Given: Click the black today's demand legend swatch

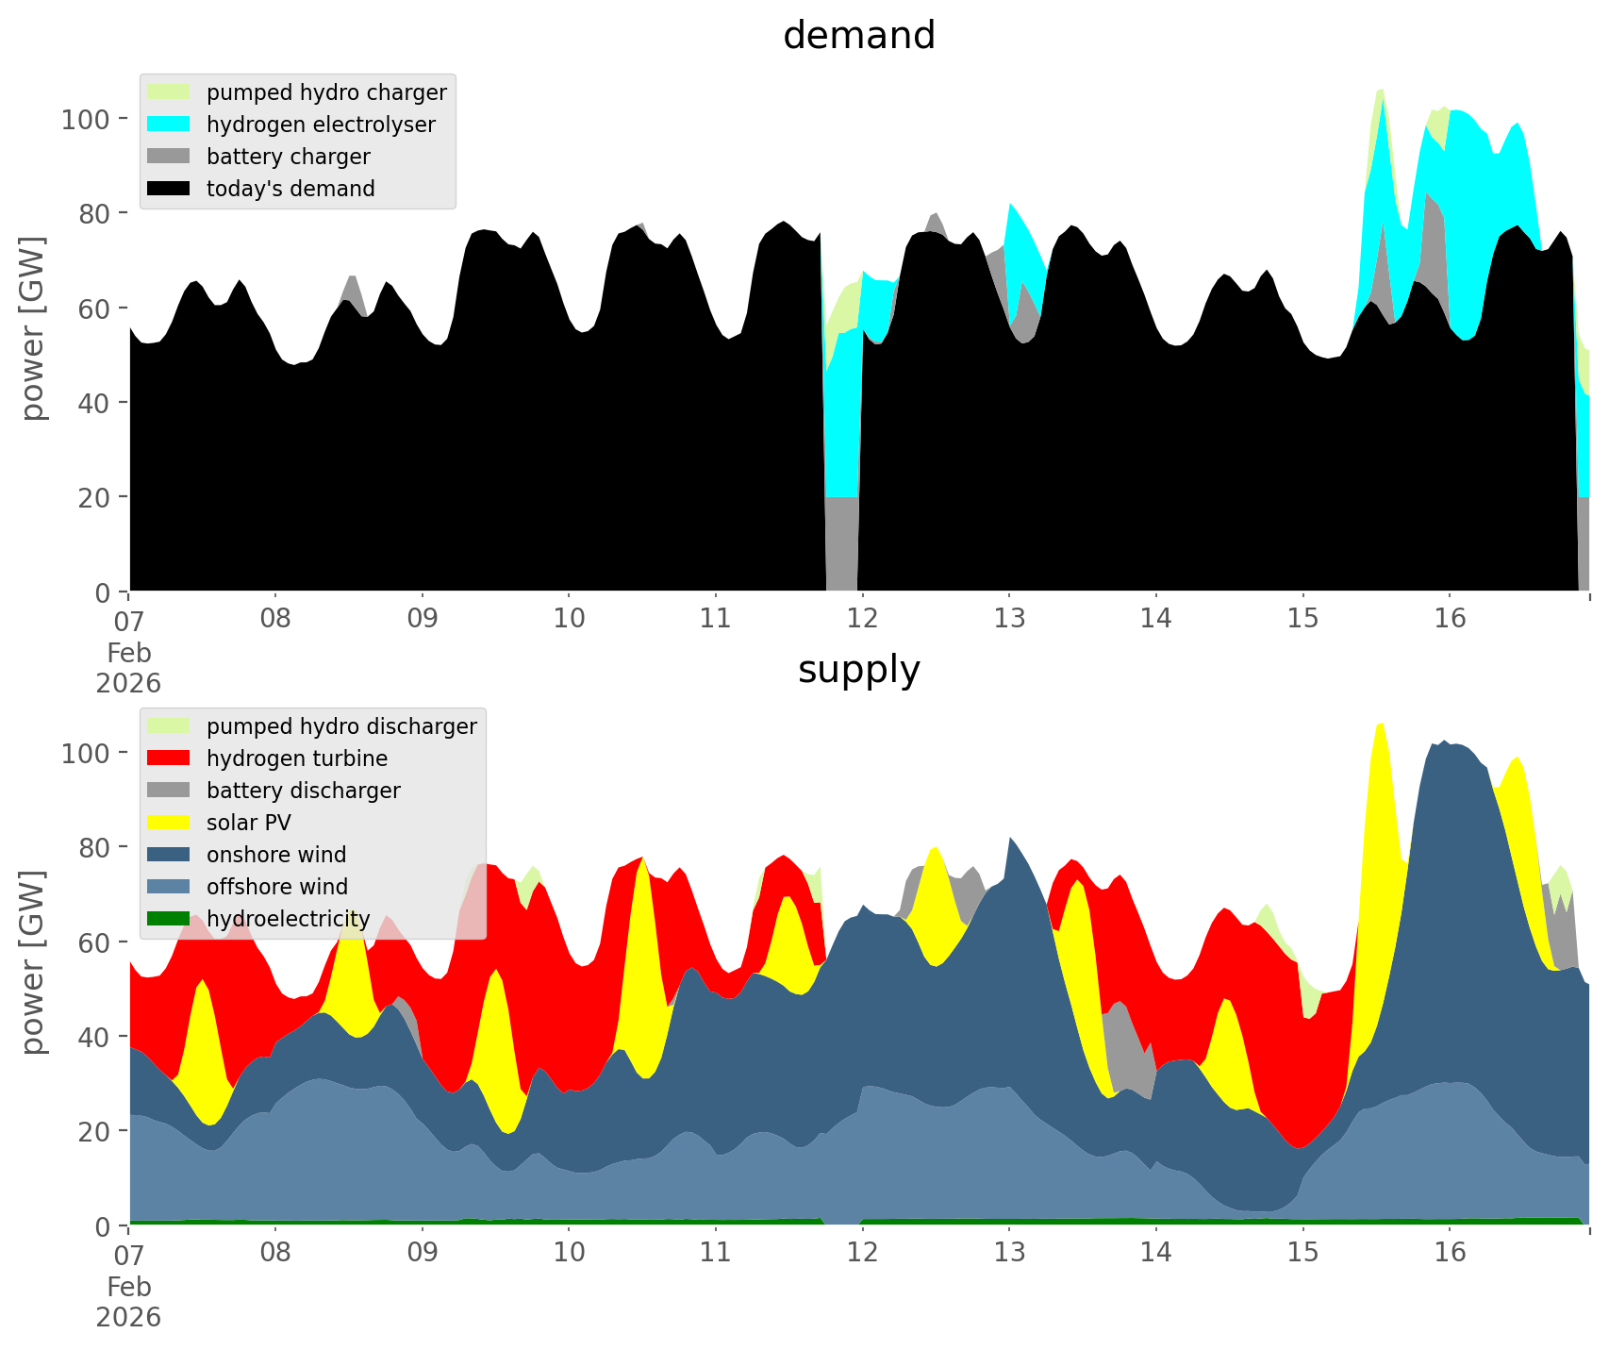Looking at the screenshot, I should click(x=169, y=189).
